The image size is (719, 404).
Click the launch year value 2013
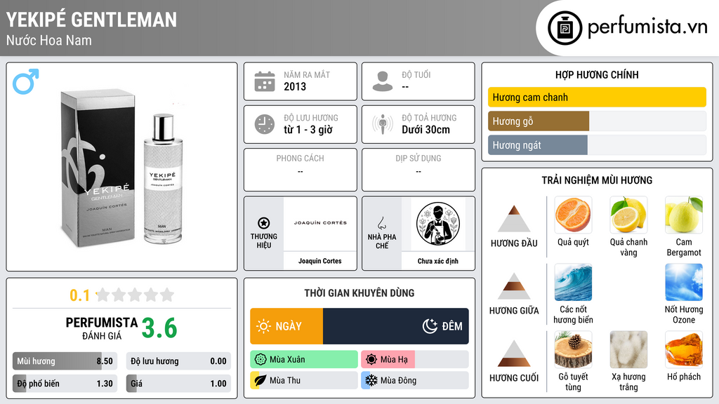point(295,86)
